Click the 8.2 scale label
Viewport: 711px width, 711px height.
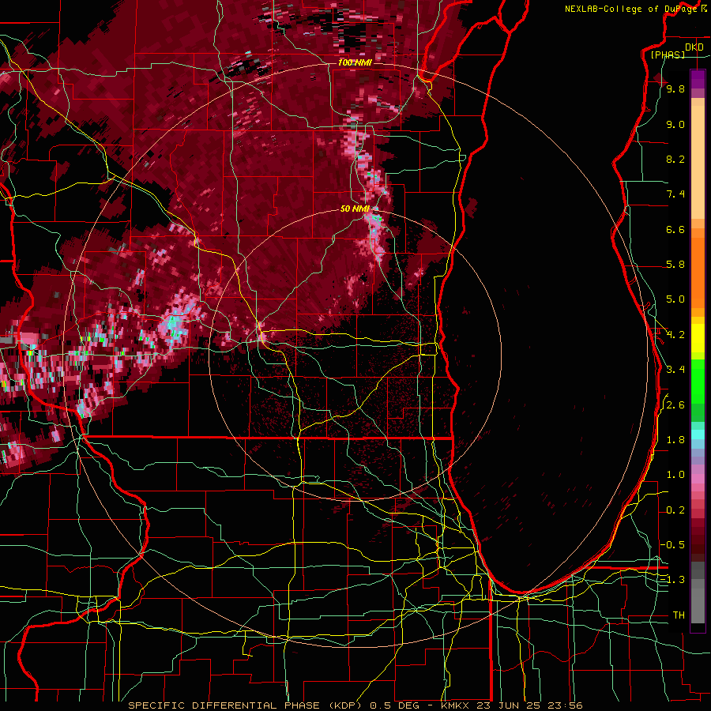click(x=675, y=159)
